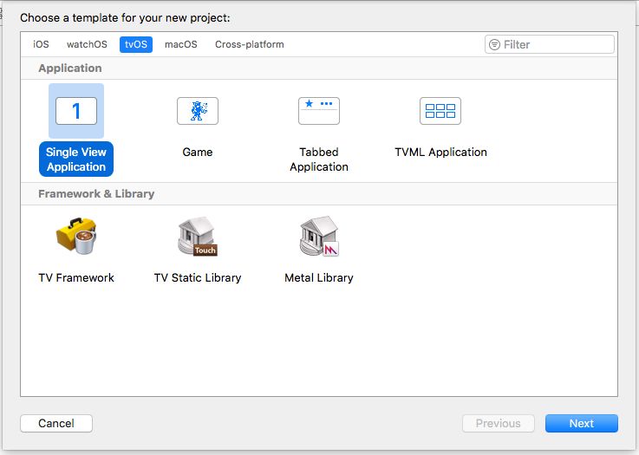
Task: Switch to the iOS platform tab
Action: 41,44
